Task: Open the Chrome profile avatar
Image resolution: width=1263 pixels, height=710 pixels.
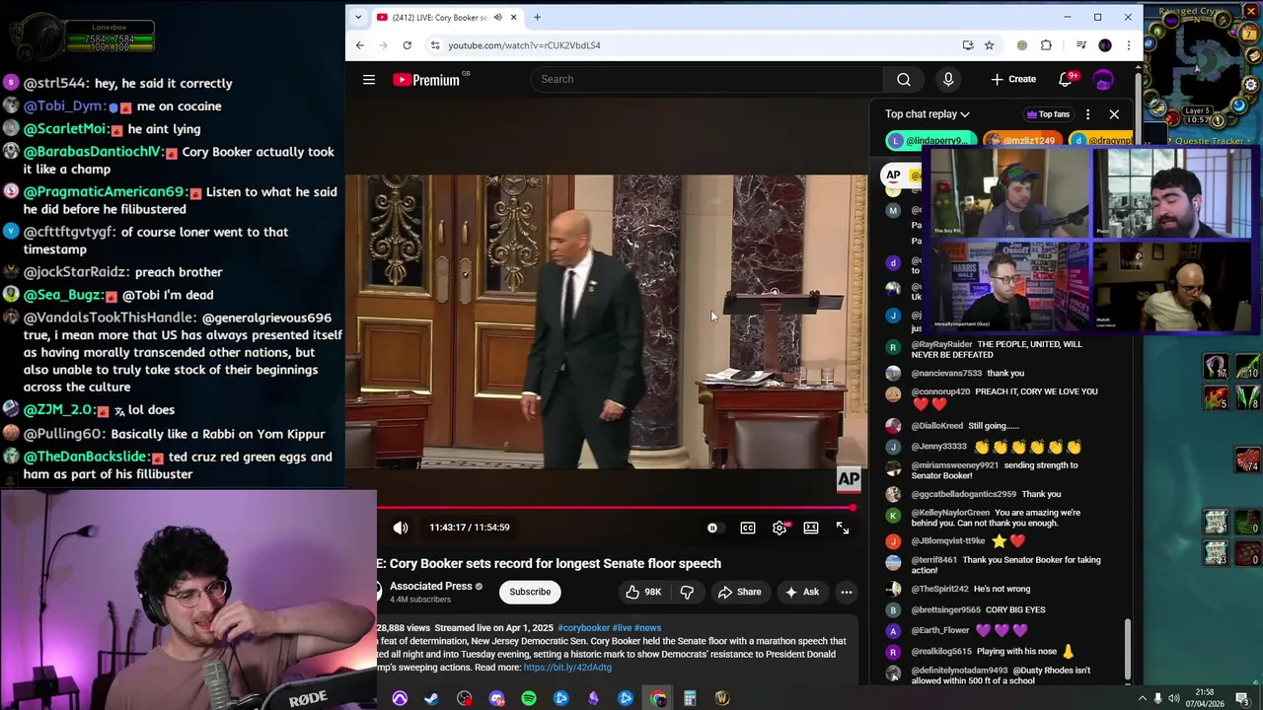Action: [x=1105, y=45]
